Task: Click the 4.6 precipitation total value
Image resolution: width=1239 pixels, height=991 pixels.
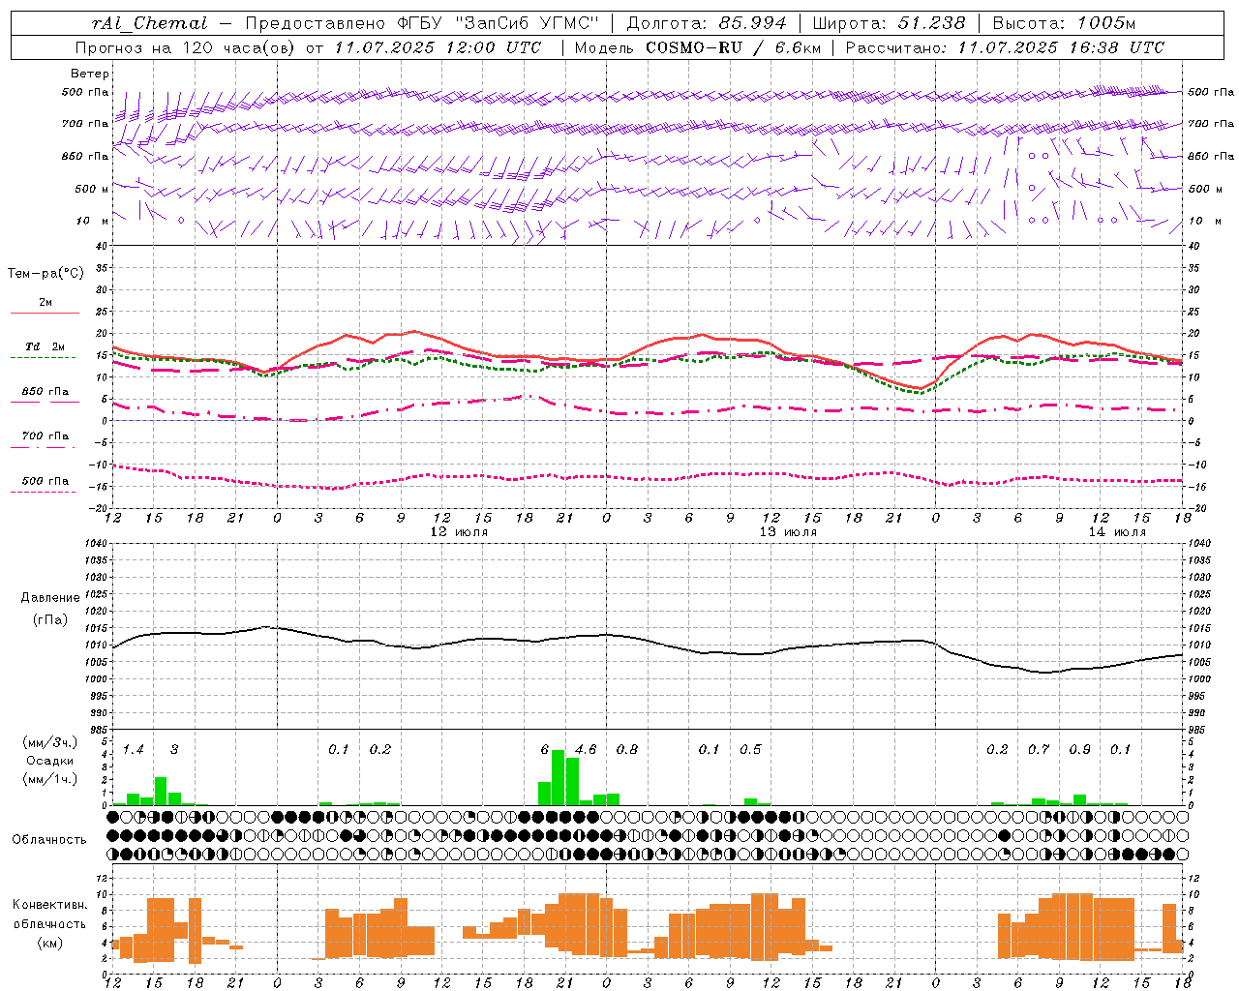Action: tap(586, 749)
